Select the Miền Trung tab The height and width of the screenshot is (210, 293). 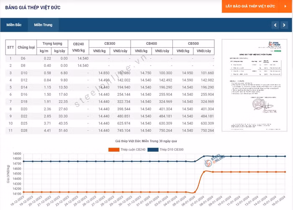[43, 25]
